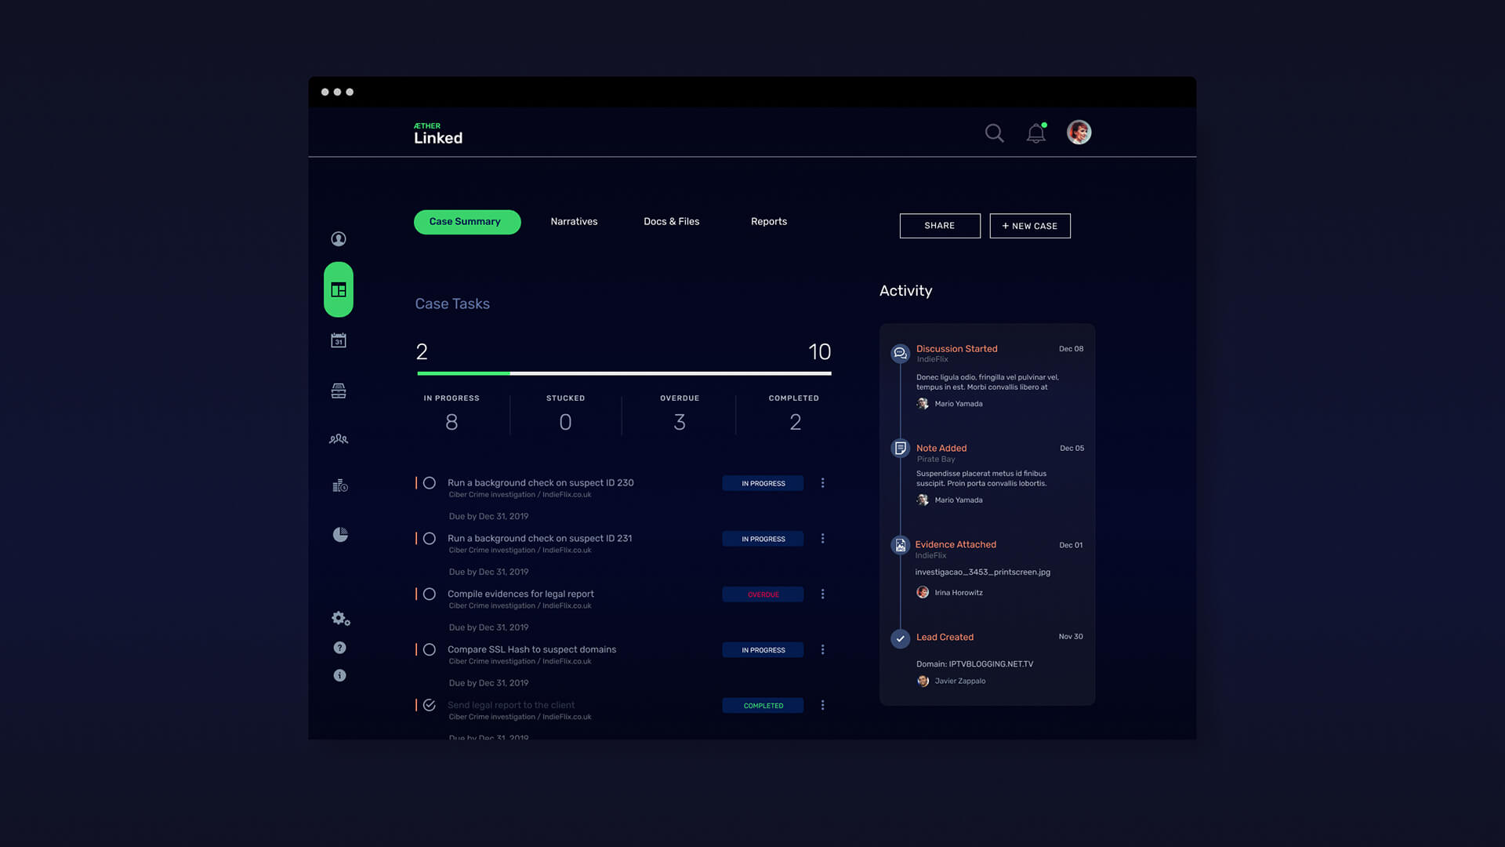
Task: Select the dashboard layout sidebar icon
Action: [339, 290]
